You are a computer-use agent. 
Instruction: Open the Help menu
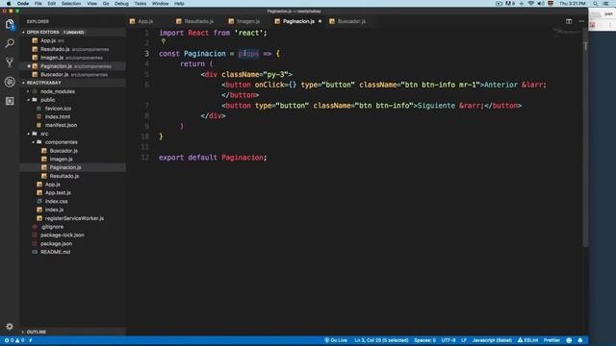(179, 4)
